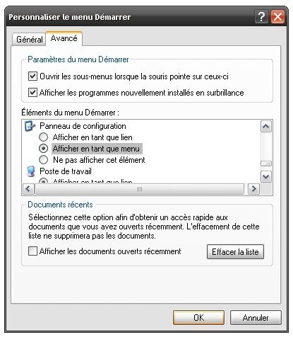The height and width of the screenshot is (337, 293).
Task: Uncheck Ouvrir les sous-menus option
Action: click(x=32, y=76)
